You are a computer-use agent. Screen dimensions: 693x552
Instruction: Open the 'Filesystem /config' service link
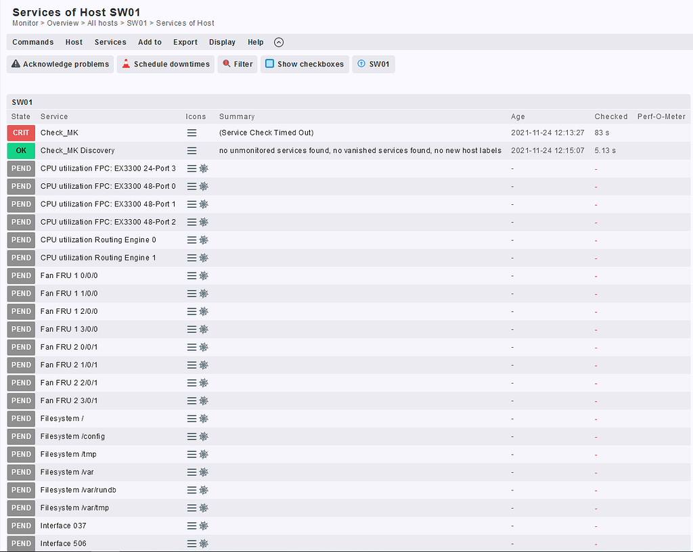(x=72, y=436)
